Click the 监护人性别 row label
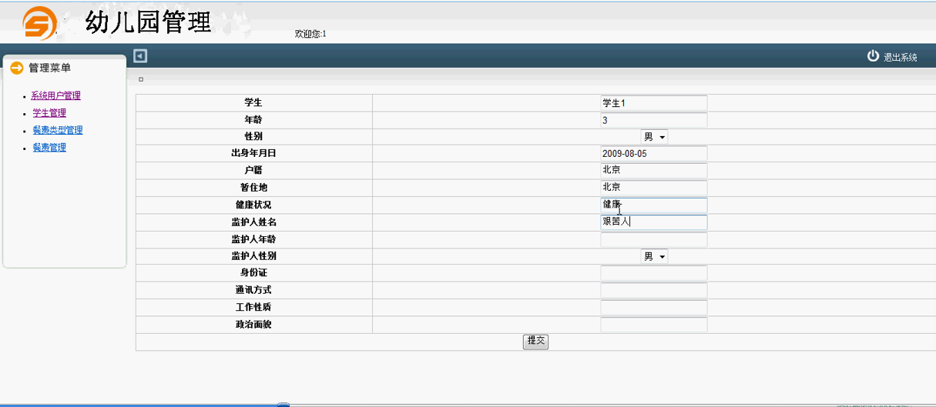This screenshot has width=936, height=407. pyautogui.click(x=253, y=256)
